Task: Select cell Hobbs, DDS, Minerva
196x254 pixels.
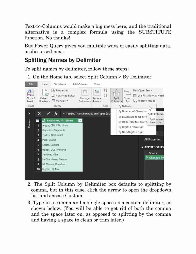Action: 62,150
